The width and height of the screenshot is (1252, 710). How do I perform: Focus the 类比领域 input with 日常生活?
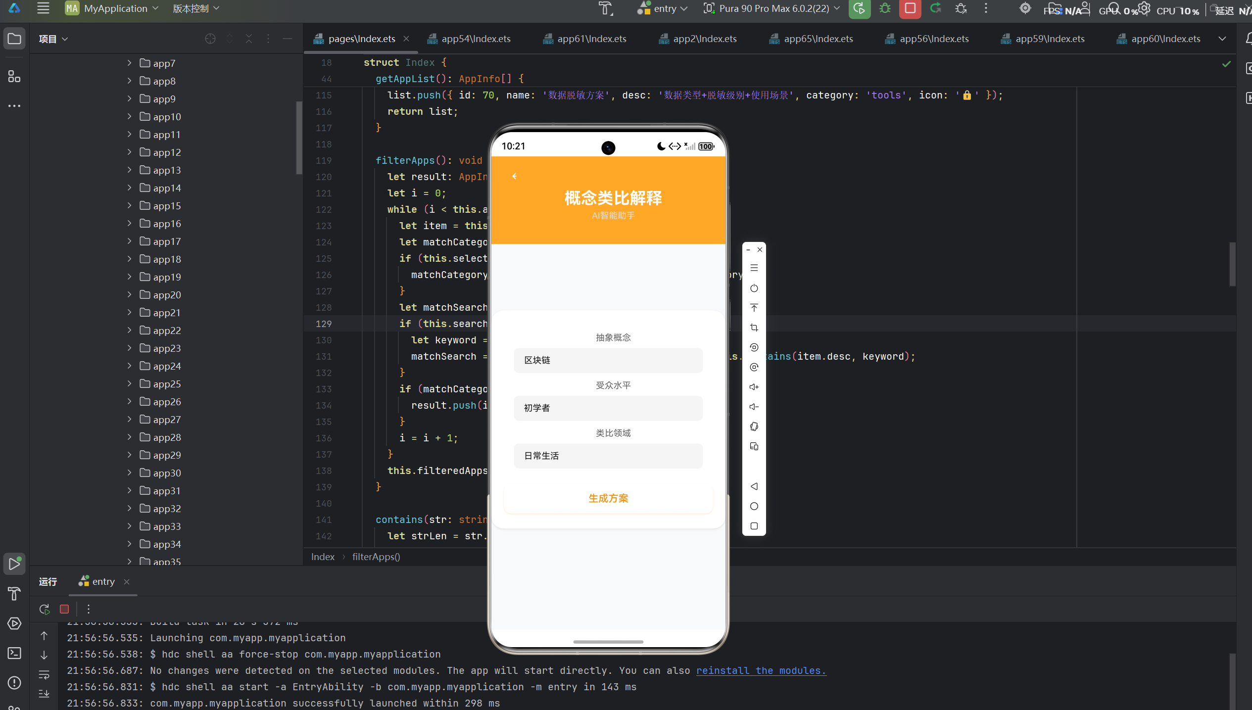click(608, 456)
